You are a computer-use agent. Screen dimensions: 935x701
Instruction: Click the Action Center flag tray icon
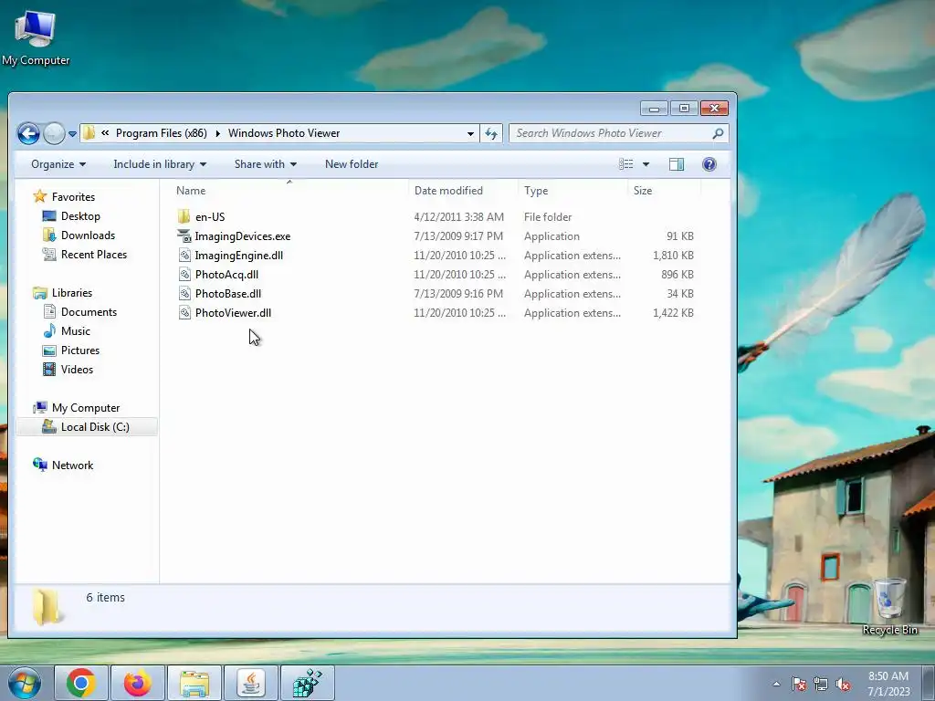(x=799, y=684)
